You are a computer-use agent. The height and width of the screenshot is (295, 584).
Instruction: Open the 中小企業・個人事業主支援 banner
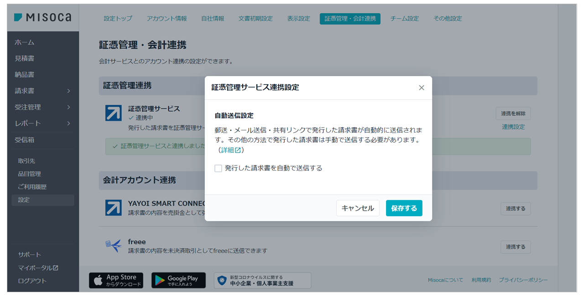click(262, 280)
